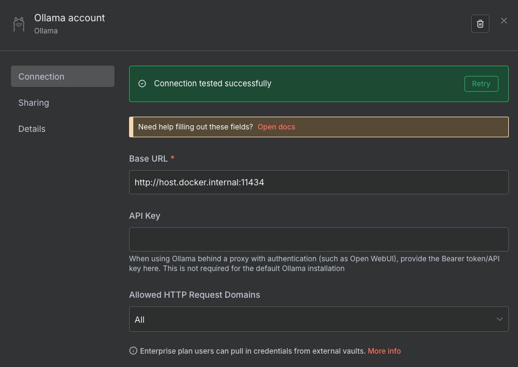The height and width of the screenshot is (367, 518).
Task: Click the Ollama account title to rename
Action: coord(69,18)
